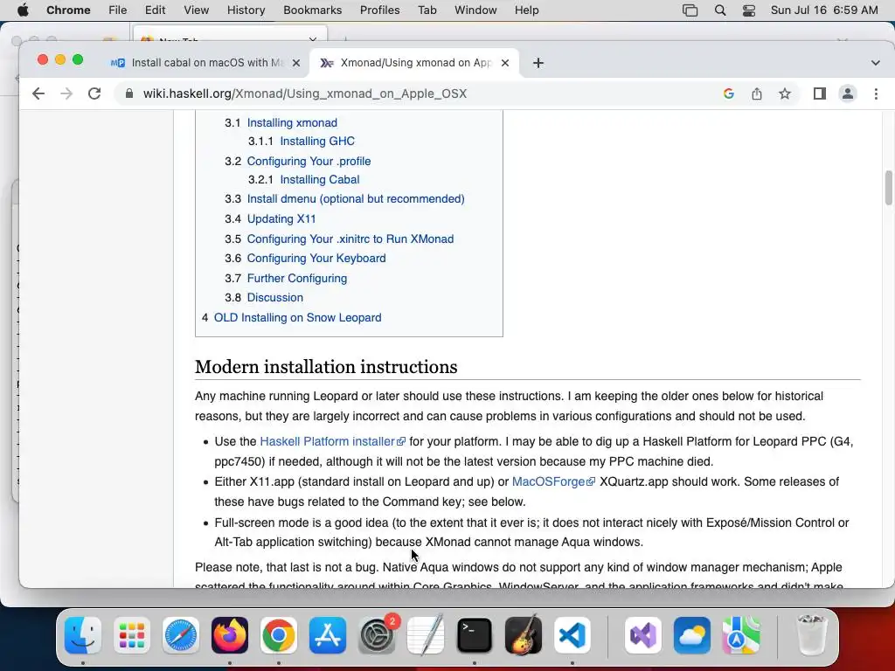The height and width of the screenshot is (671, 895).
Task: Toggle the Chrome side panel
Action: coord(820,93)
